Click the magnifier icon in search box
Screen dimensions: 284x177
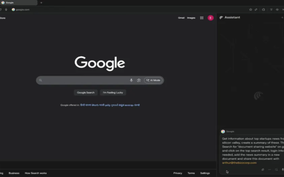40,80
